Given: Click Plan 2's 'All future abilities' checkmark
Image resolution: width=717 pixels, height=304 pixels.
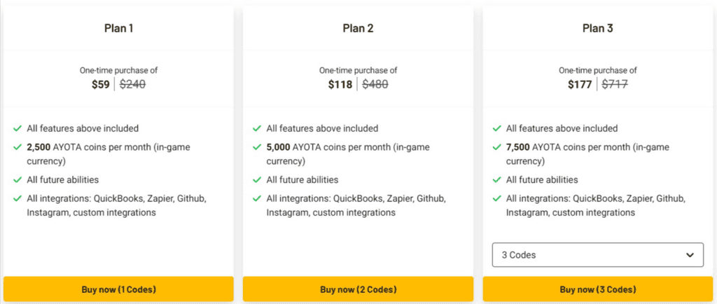Looking at the screenshot, I should pos(257,180).
